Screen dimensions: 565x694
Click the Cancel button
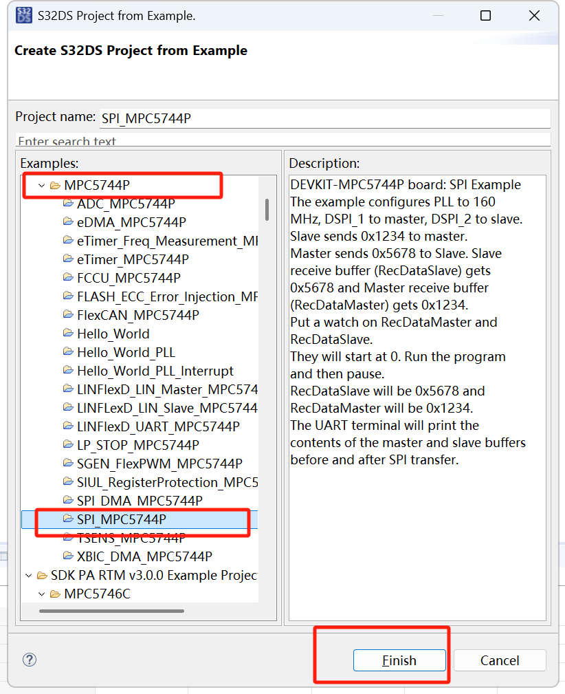point(500,660)
